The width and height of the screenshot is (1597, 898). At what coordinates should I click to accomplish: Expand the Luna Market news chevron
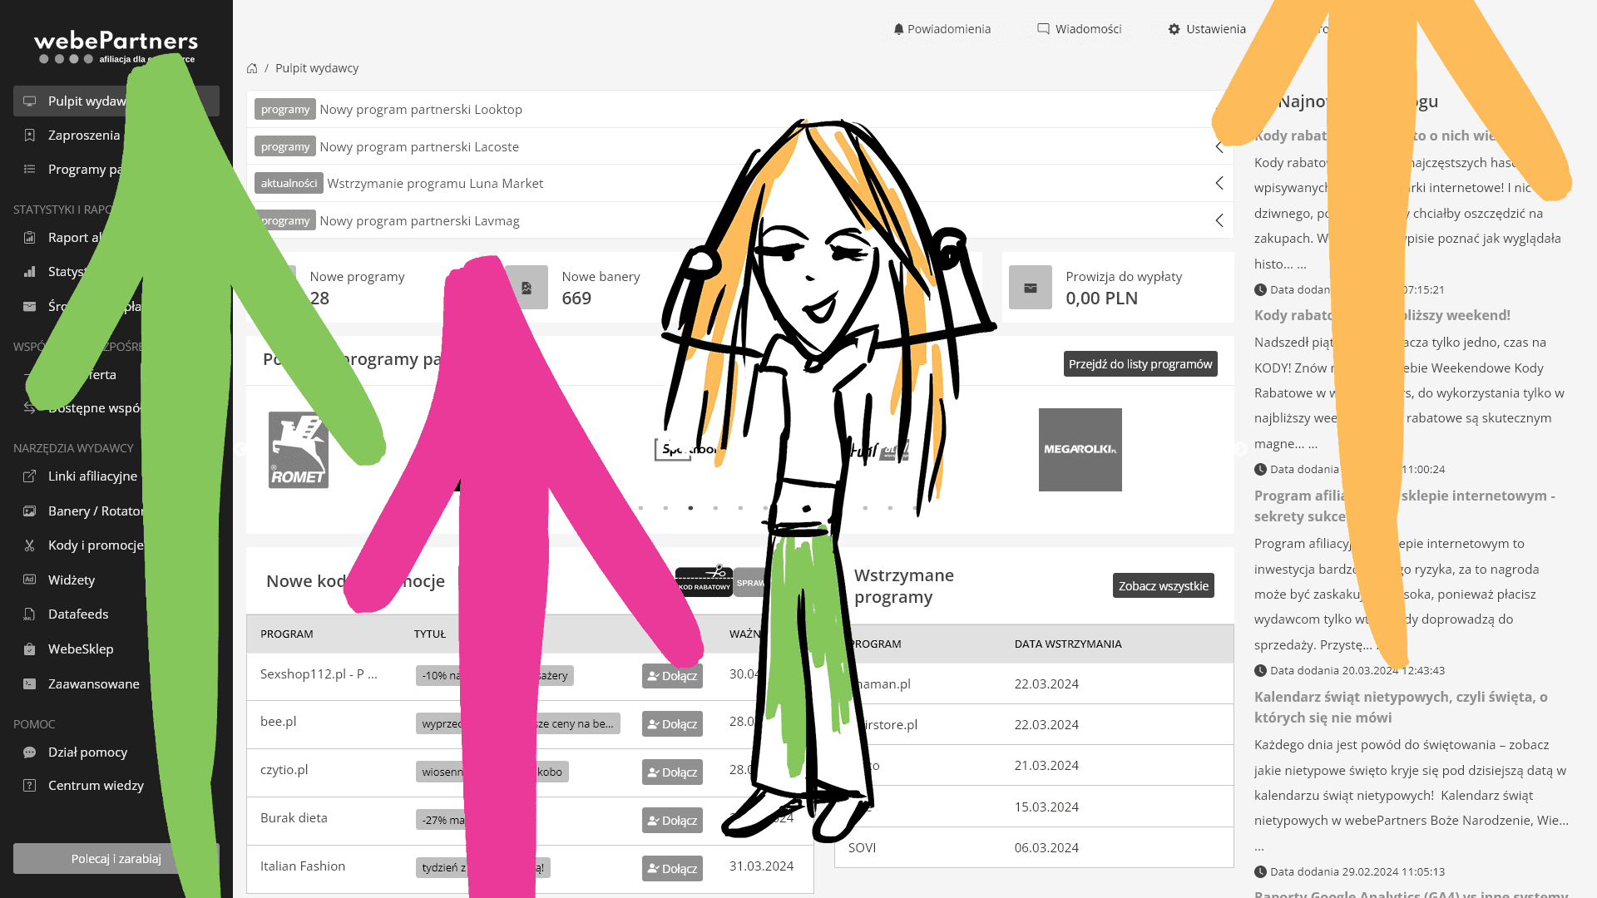click(x=1219, y=183)
